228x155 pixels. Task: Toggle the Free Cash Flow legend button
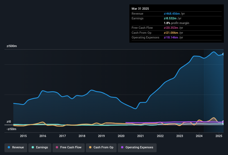(x=69, y=148)
